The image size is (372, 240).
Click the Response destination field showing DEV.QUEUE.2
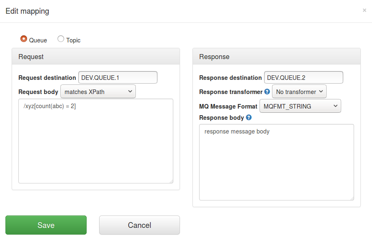point(303,77)
